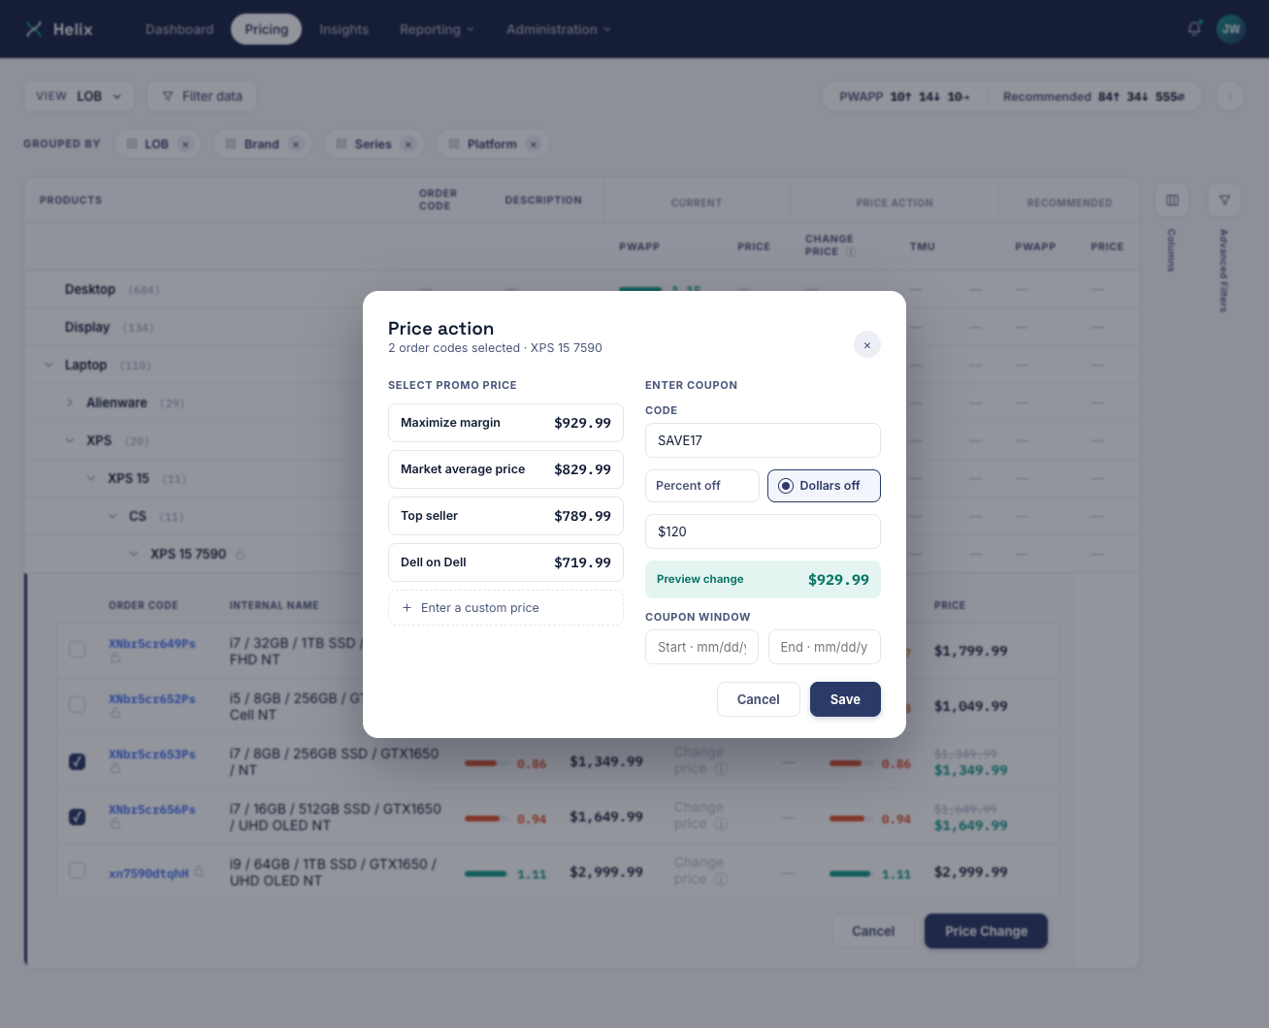Uncheck the XNbr5cr653Ps row checkbox
1269x1028 pixels.
[78, 761]
